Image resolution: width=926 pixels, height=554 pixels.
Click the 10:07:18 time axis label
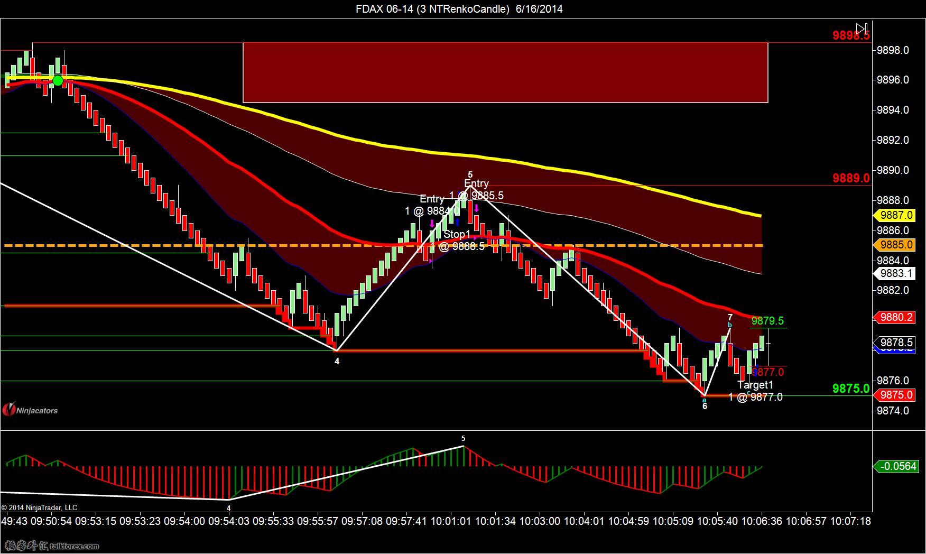point(850,521)
